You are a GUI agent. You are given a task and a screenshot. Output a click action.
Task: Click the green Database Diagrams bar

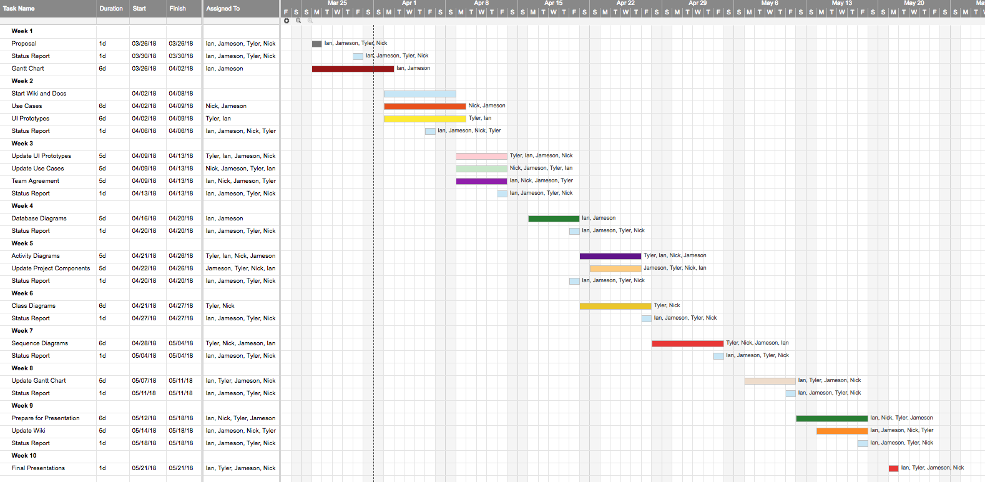pyautogui.click(x=554, y=219)
